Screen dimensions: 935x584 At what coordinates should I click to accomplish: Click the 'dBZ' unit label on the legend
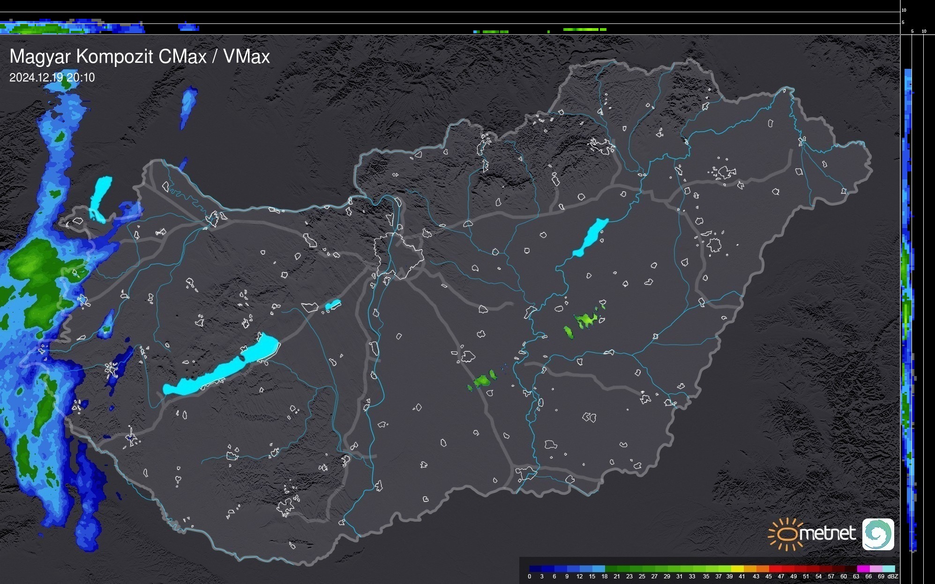(x=892, y=577)
